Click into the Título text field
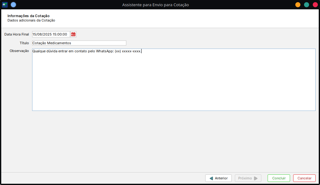Screen dimensions: 320x185 79,43
